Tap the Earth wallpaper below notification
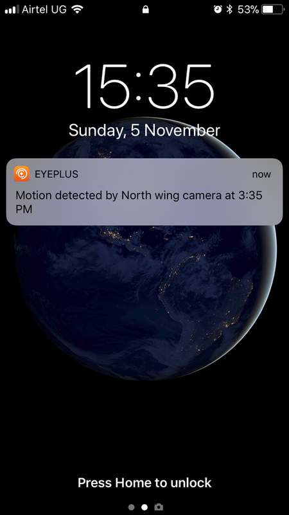Screen dimensions: 289x515 [x=144, y=302]
